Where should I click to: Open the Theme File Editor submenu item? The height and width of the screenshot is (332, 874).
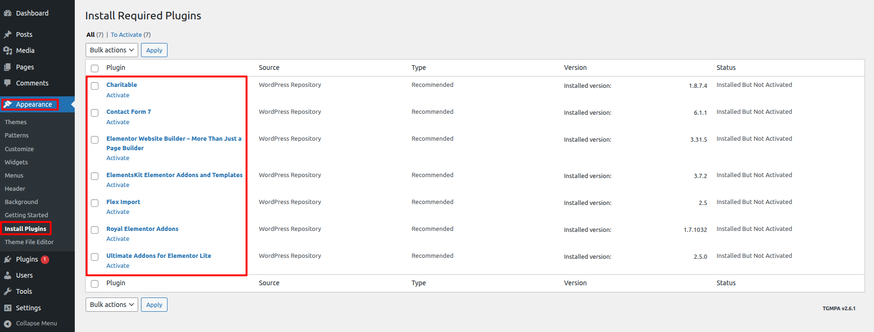click(x=29, y=242)
